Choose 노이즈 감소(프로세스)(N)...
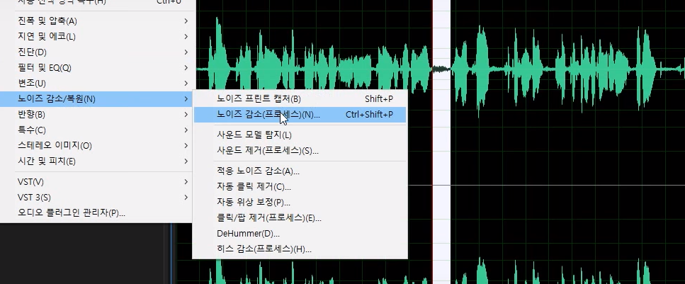685x284 pixels. [300, 115]
